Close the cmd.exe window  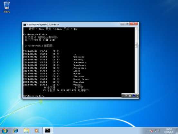[x=134, y=24]
